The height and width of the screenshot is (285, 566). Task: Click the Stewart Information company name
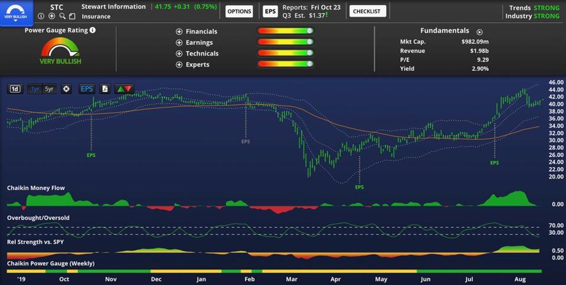tap(113, 6)
